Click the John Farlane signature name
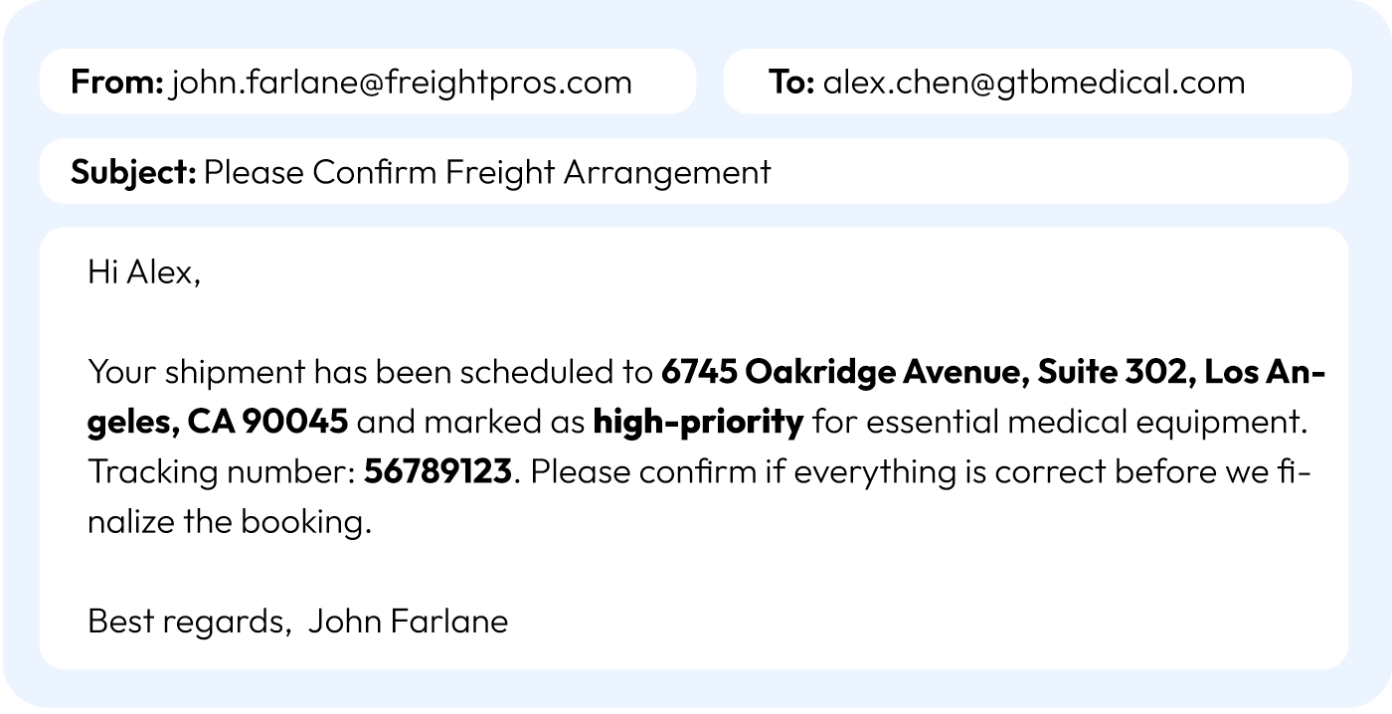 pos(408,622)
